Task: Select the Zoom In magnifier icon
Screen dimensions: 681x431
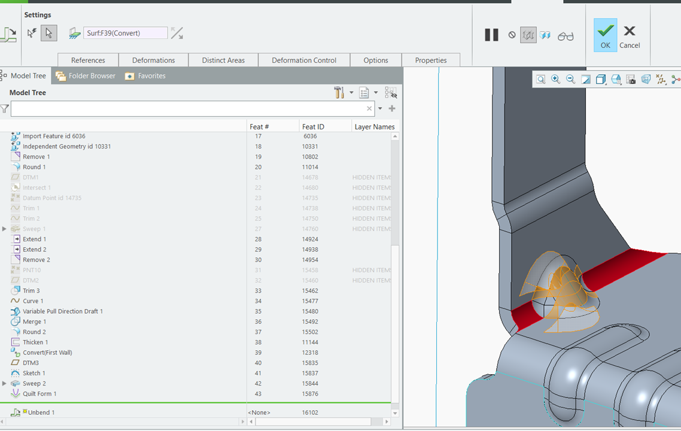Action: tap(555, 78)
